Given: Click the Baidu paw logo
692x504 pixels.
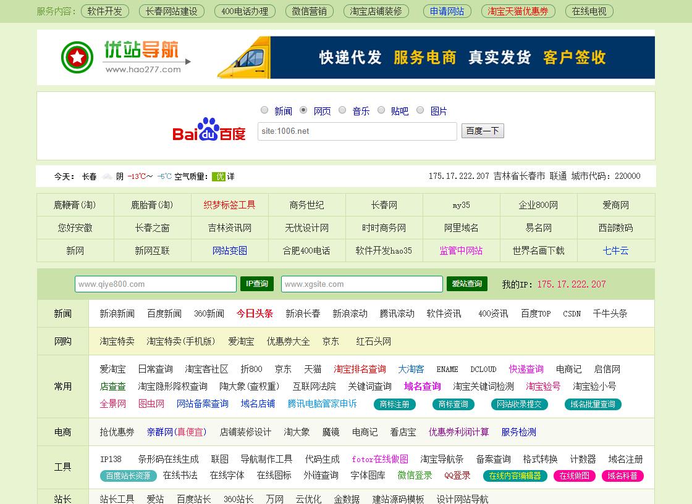Looking at the screenshot, I should (209, 130).
